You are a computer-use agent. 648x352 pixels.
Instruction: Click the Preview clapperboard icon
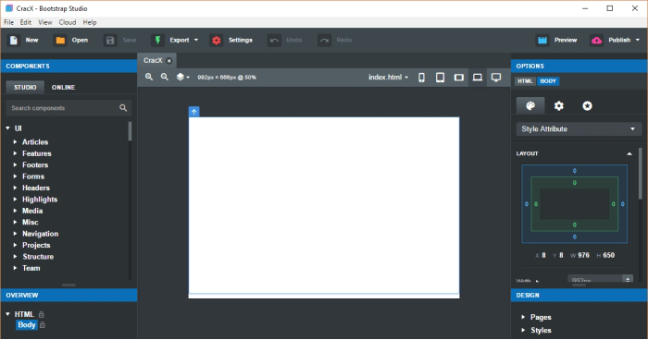point(542,40)
